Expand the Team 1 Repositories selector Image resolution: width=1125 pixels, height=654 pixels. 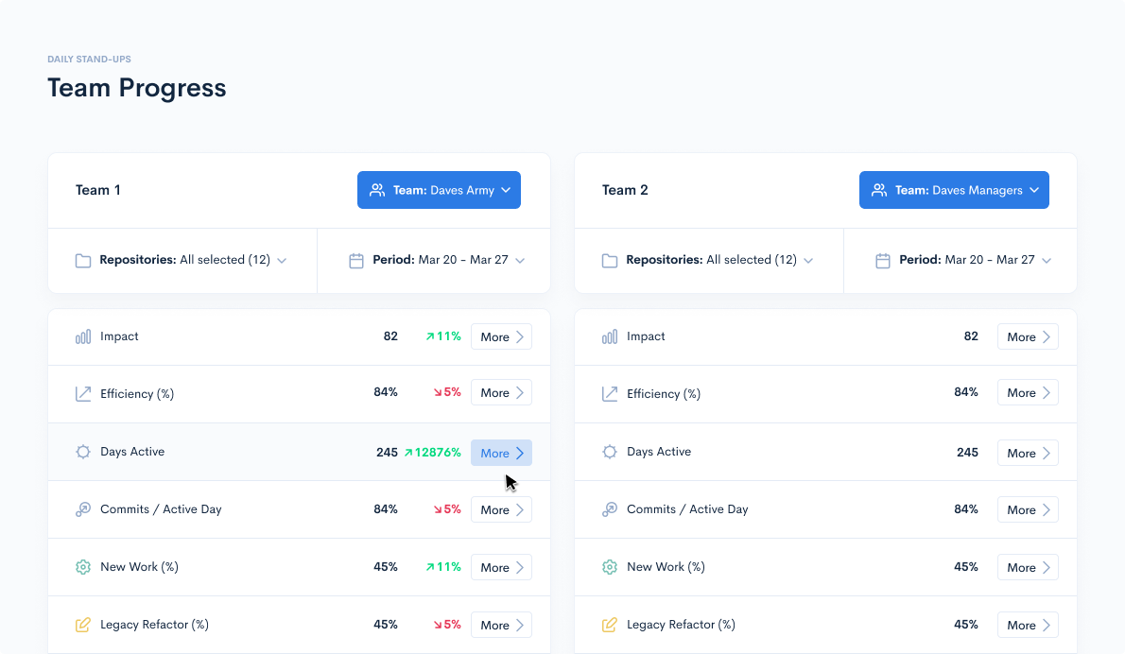coord(192,260)
